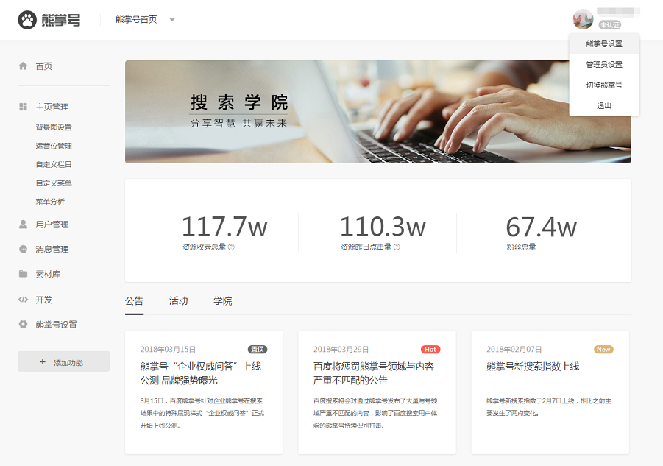Click the plus icon on 添加功能
This screenshot has height=466, width=663.
42,361
